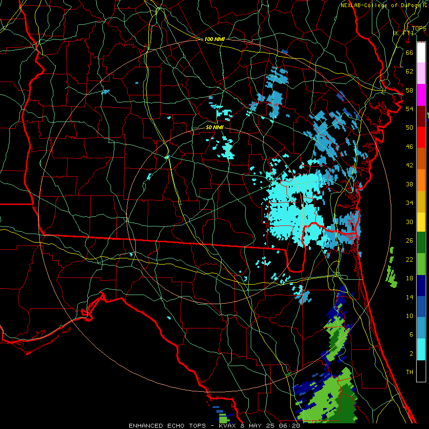429x429 pixels.
Task: Click the legend value "30"
Action: click(409, 222)
